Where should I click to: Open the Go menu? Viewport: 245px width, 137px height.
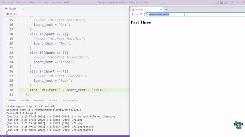(x=39, y=3)
